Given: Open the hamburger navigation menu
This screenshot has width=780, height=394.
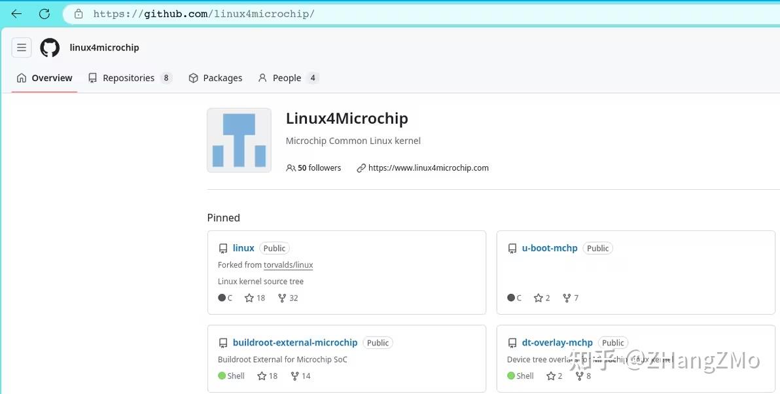Looking at the screenshot, I should (22, 47).
